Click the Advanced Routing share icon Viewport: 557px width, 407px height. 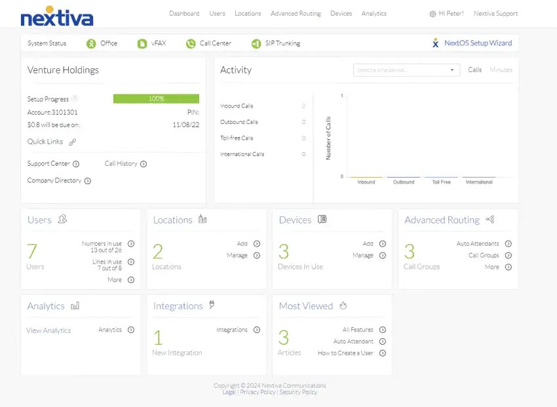490,219
